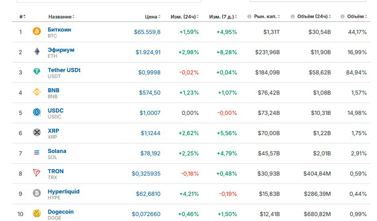Click Solana price $78,192
Image resolution: width=377 pixels, height=221 pixels.
(x=150, y=153)
